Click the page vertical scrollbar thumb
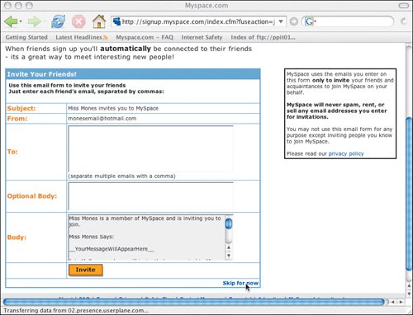413x315 pixels. [x=410, y=195]
